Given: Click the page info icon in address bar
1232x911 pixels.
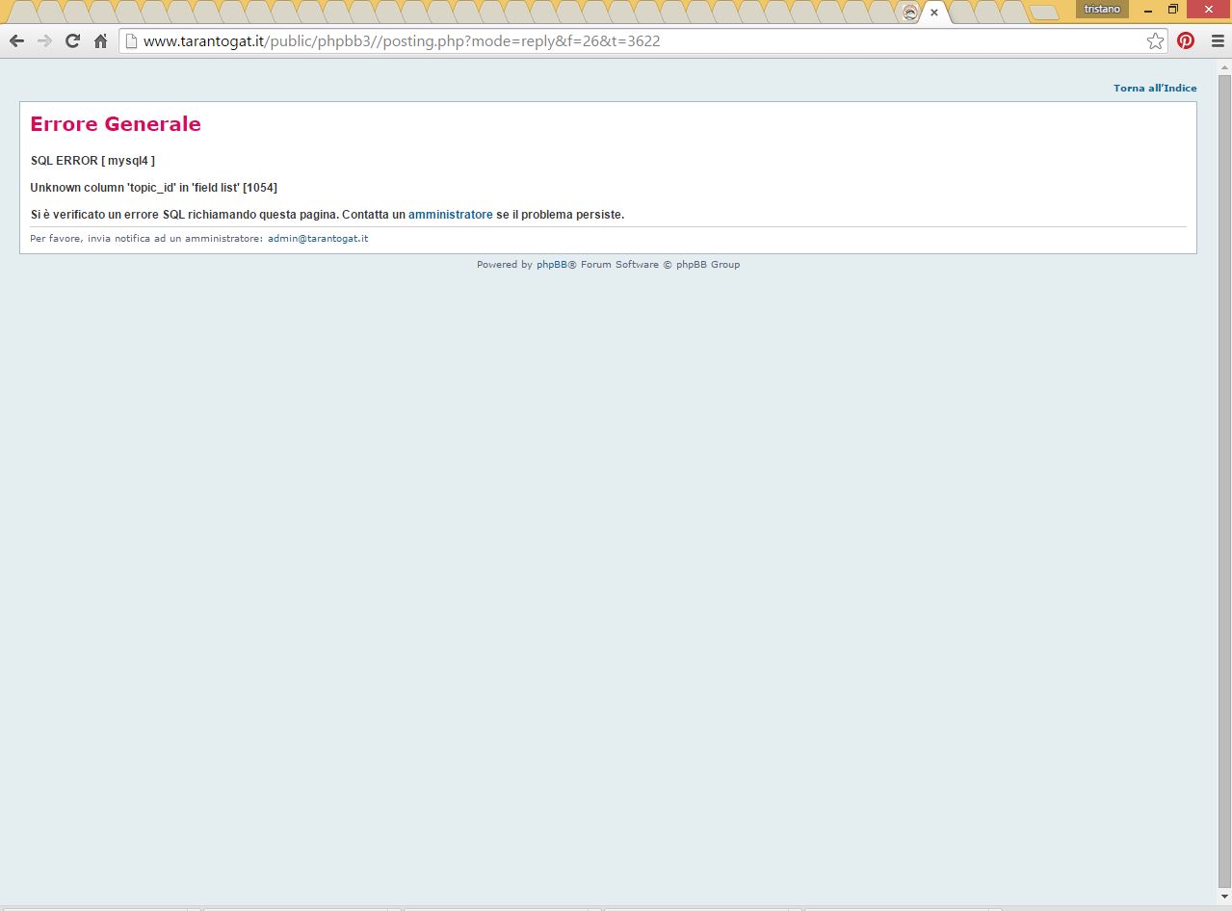Looking at the screenshot, I should click(x=132, y=41).
